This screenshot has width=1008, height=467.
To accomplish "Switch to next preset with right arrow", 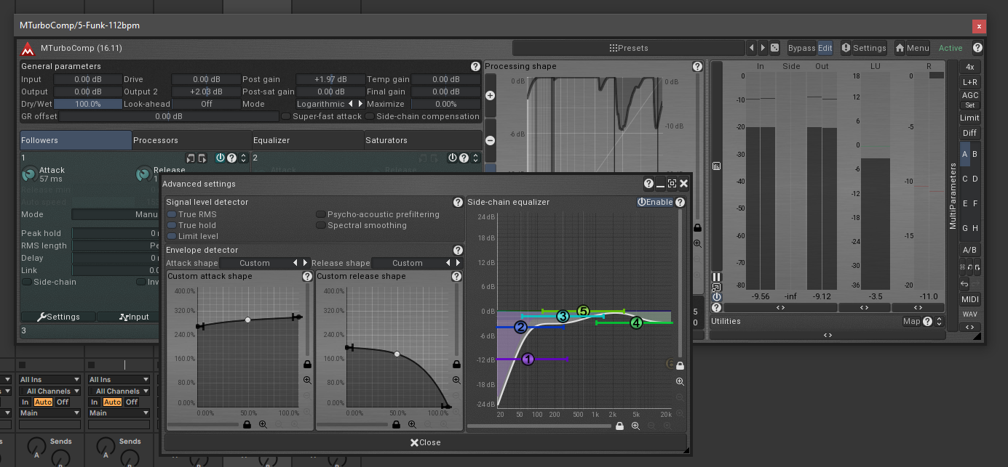I will point(763,48).
